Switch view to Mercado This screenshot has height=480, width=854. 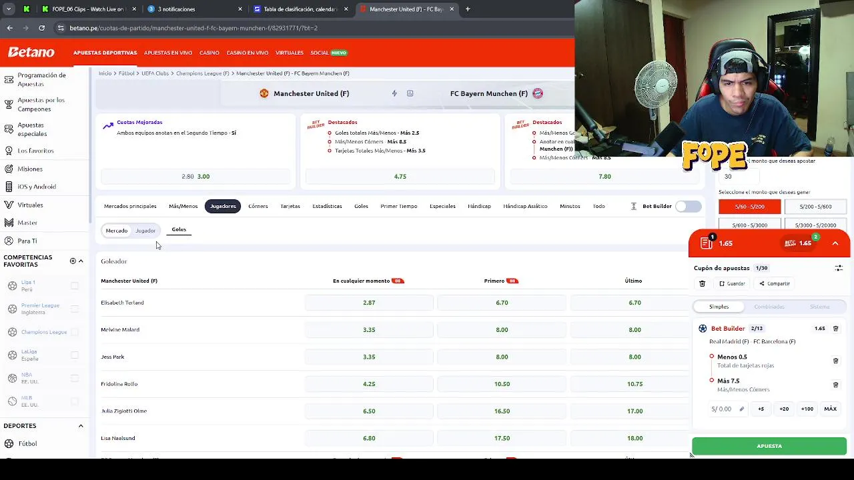116,231
